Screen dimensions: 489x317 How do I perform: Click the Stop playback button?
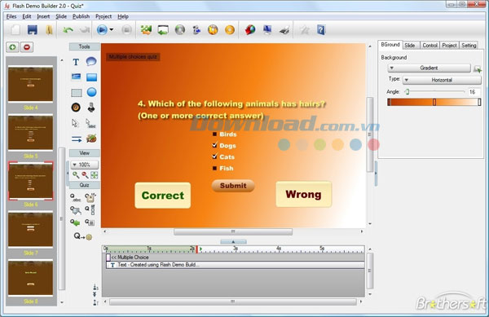[126, 30]
